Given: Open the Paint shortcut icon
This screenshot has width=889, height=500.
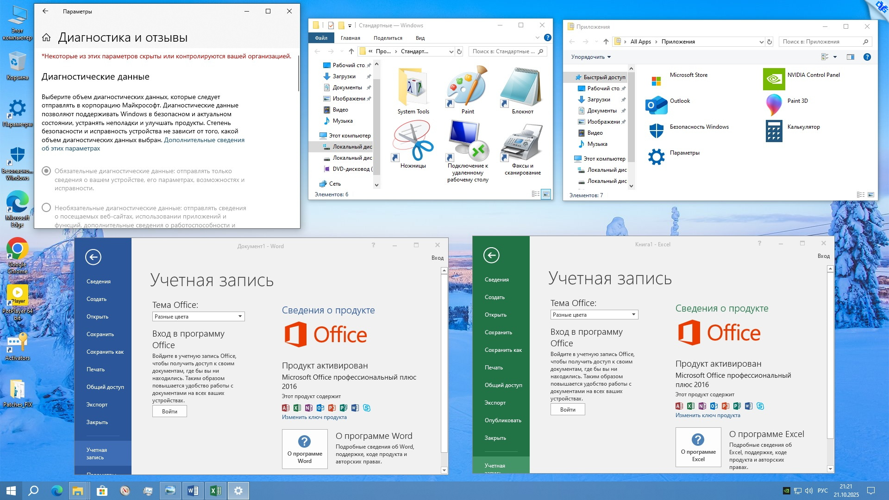Looking at the screenshot, I should [467, 89].
